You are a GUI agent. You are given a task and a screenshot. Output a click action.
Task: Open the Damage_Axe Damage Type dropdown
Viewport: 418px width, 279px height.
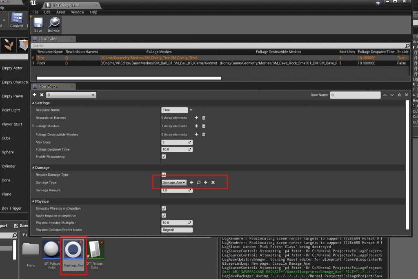pos(174,183)
